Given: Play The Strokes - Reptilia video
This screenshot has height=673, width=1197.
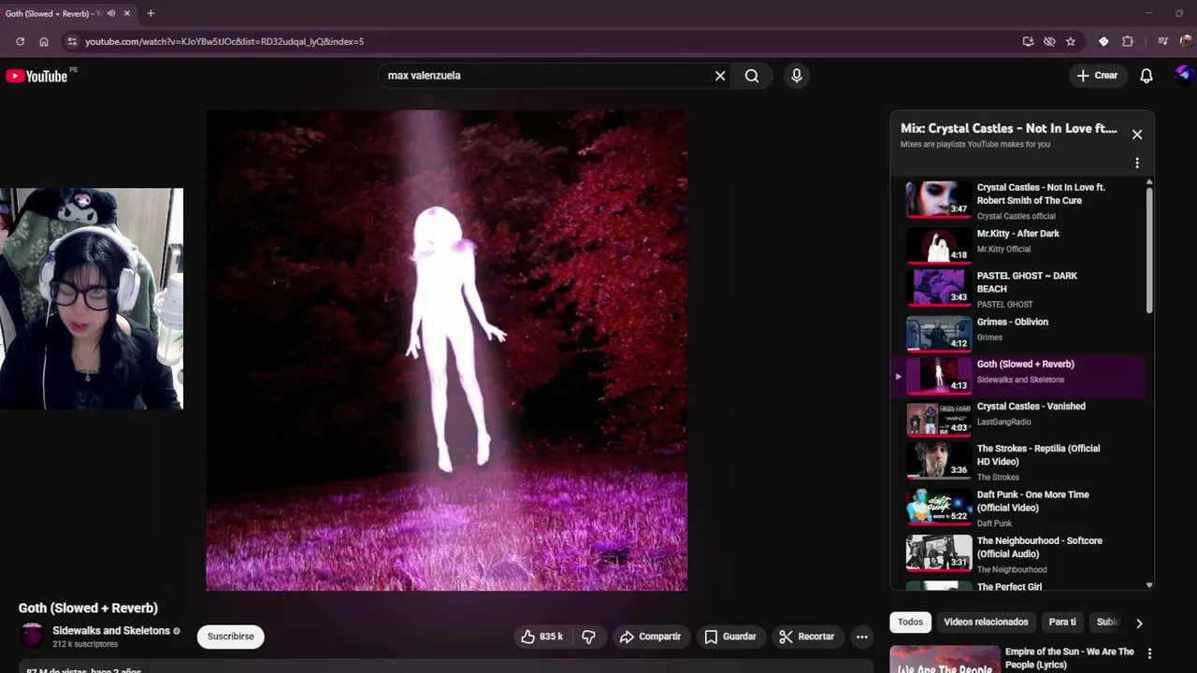Looking at the screenshot, I should (x=1017, y=462).
